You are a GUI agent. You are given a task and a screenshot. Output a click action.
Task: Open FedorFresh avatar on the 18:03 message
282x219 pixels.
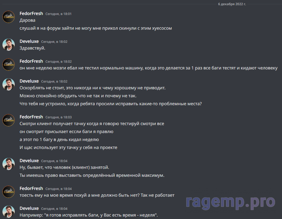click(x=9, y=120)
